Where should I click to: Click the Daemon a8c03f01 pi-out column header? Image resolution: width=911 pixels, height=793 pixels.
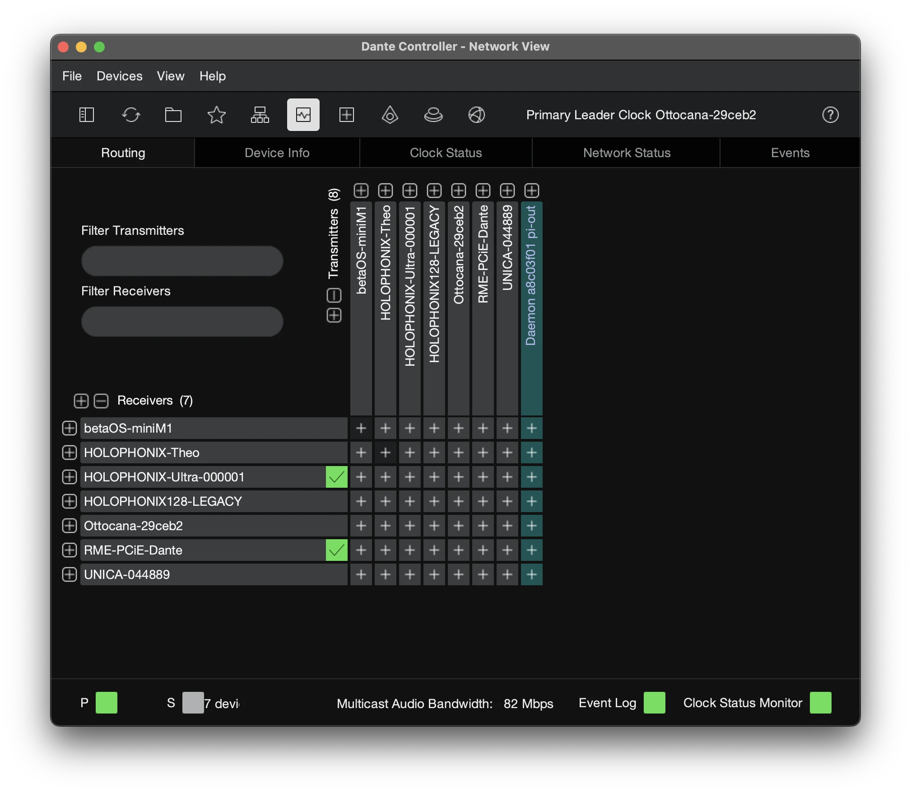532,308
